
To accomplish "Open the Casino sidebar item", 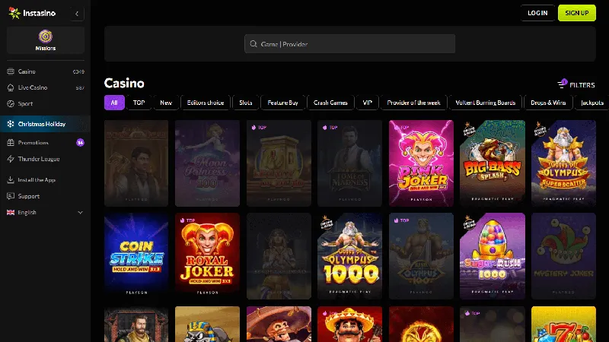I will point(46,71).
